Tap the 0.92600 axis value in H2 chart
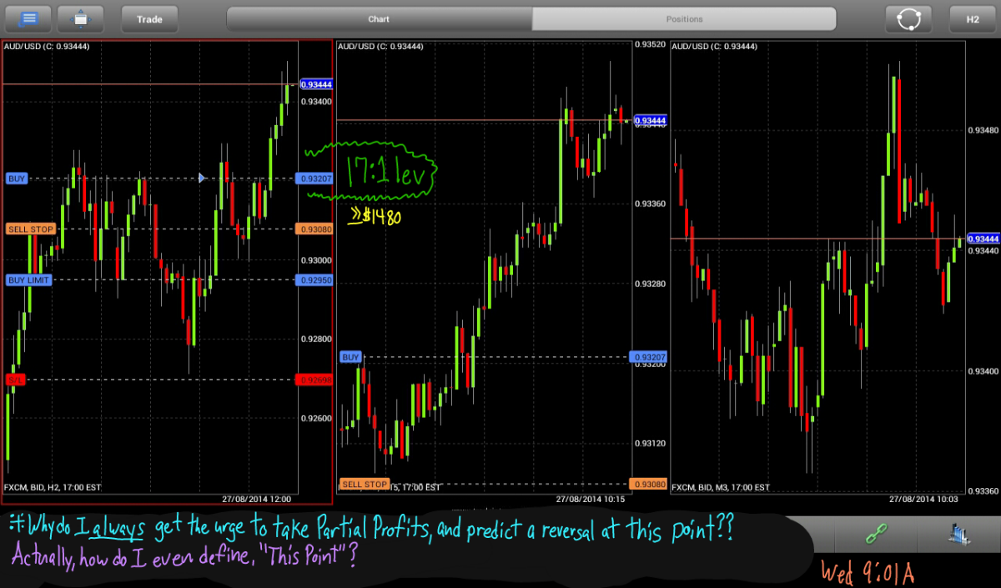The width and height of the screenshot is (1001, 588). tap(316, 419)
